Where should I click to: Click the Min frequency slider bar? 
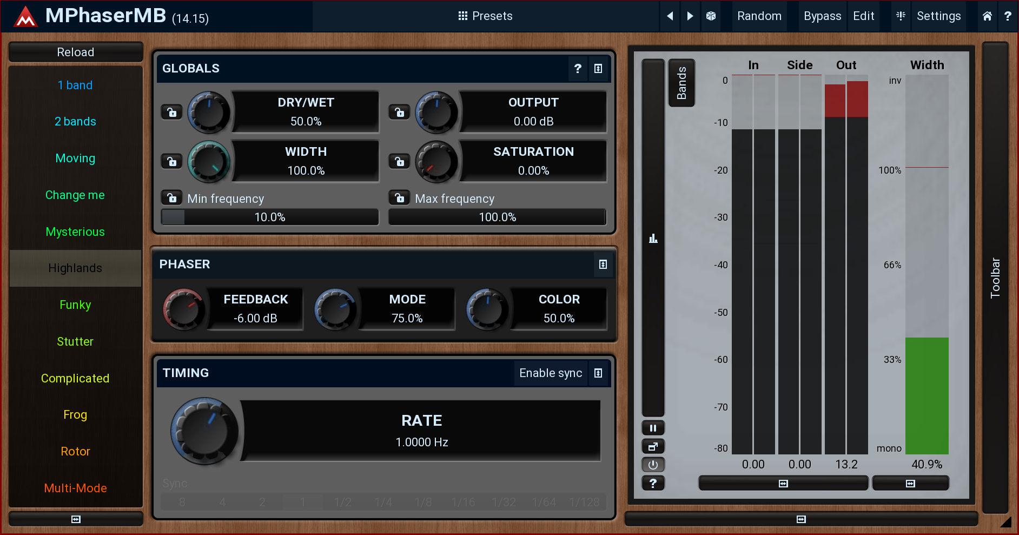click(x=270, y=217)
